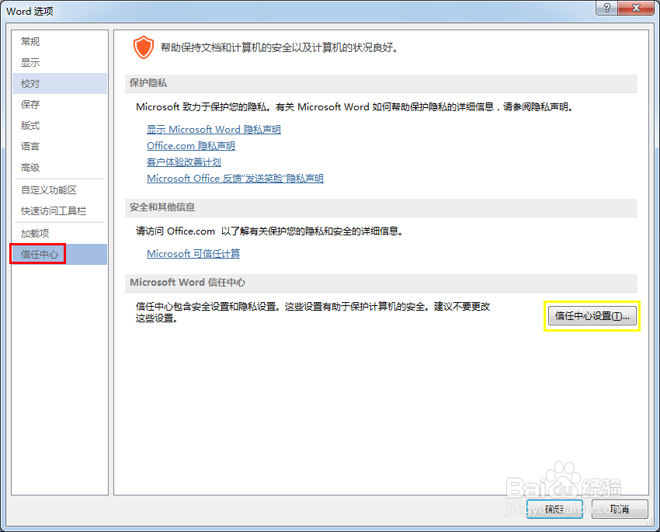Open 显示 Microsoft Word 隐私声明 link
The image size is (660, 532).
tap(214, 130)
